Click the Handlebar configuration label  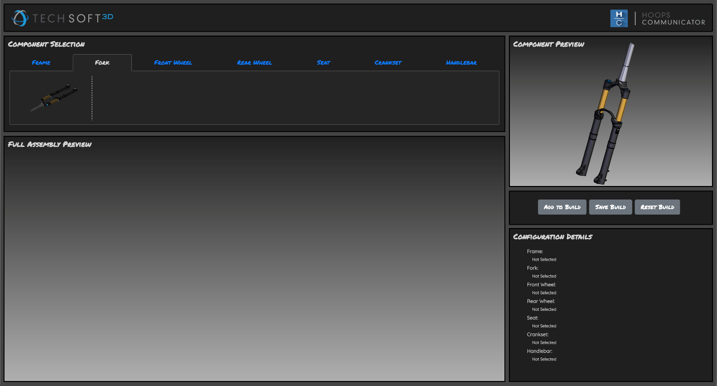[x=540, y=351]
